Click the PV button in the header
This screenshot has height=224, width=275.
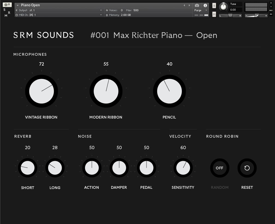click(x=271, y=14)
